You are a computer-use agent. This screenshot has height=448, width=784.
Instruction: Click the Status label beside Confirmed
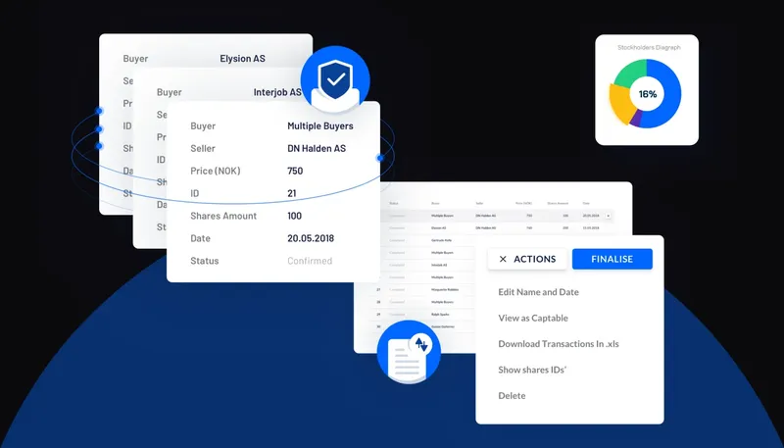pos(205,261)
